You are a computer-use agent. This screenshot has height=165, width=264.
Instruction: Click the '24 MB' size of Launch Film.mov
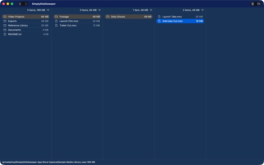pos(96,21)
